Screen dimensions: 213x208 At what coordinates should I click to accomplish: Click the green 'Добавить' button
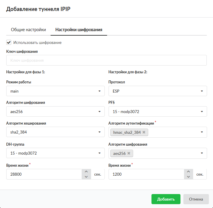[x=166, y=199]
